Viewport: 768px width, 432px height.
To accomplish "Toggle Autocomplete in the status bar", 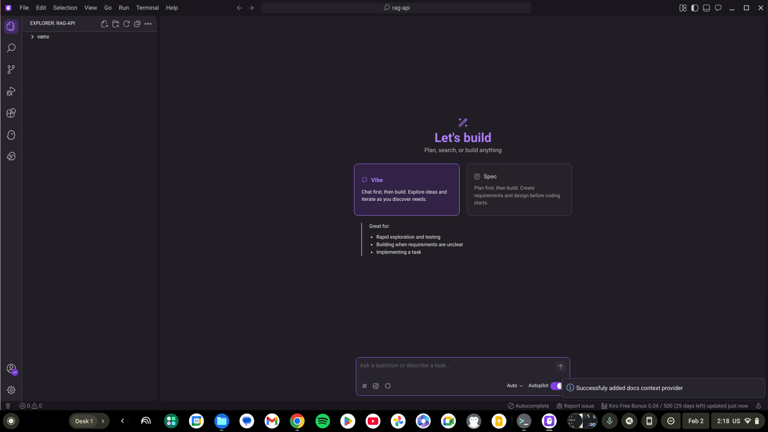I will (528, 406).
